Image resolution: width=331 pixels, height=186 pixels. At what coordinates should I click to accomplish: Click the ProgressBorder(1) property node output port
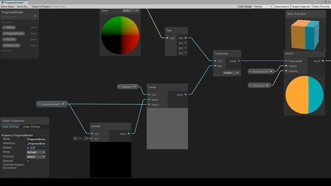click(63, 104)
